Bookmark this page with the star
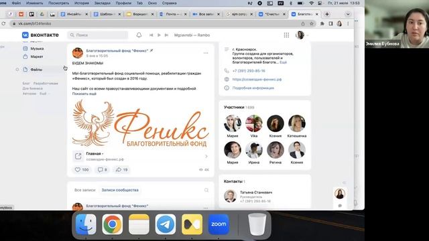 coord(311,24)
